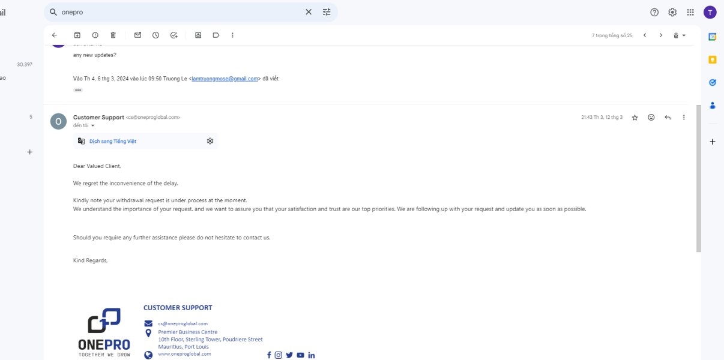Open the Settings gear icon
The image size is (724, 360).
coord(672,12)
